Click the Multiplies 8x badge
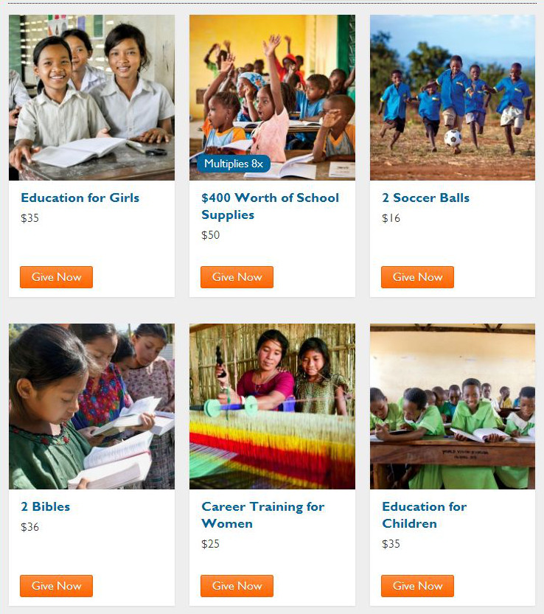 tap(234, 164)
